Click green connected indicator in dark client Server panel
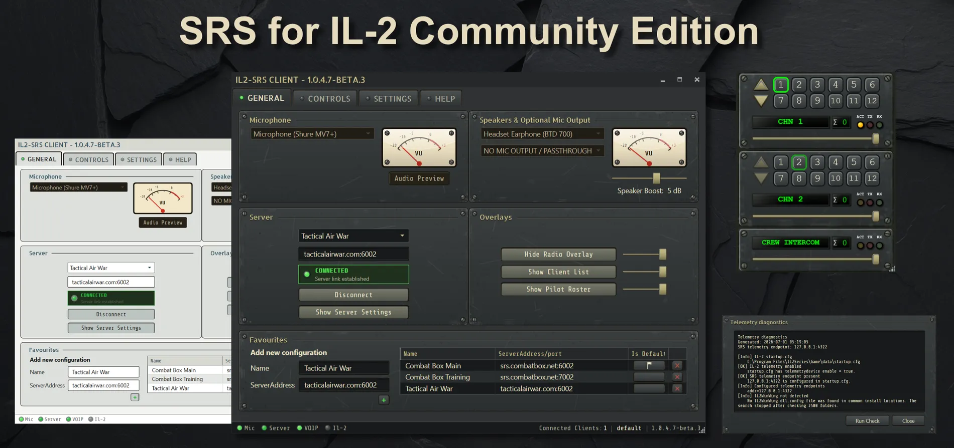 pos(307,274)
